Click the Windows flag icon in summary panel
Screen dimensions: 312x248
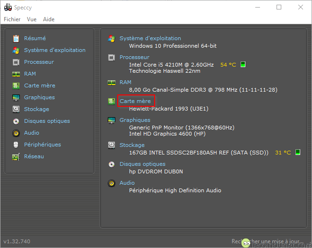pos(112,38)
